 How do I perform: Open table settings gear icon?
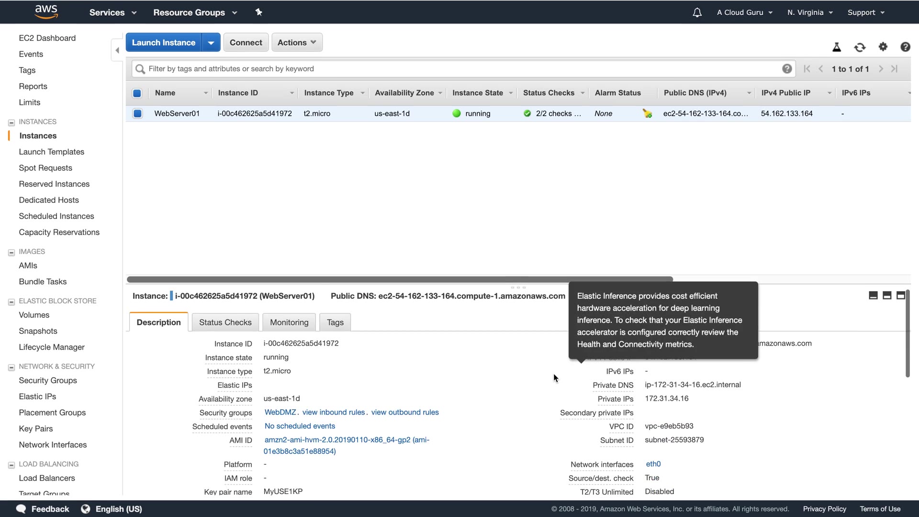[x=883, y=46]
